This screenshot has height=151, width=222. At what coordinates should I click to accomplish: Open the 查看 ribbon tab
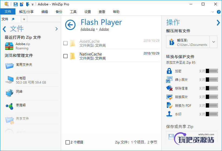click(102, 12)
